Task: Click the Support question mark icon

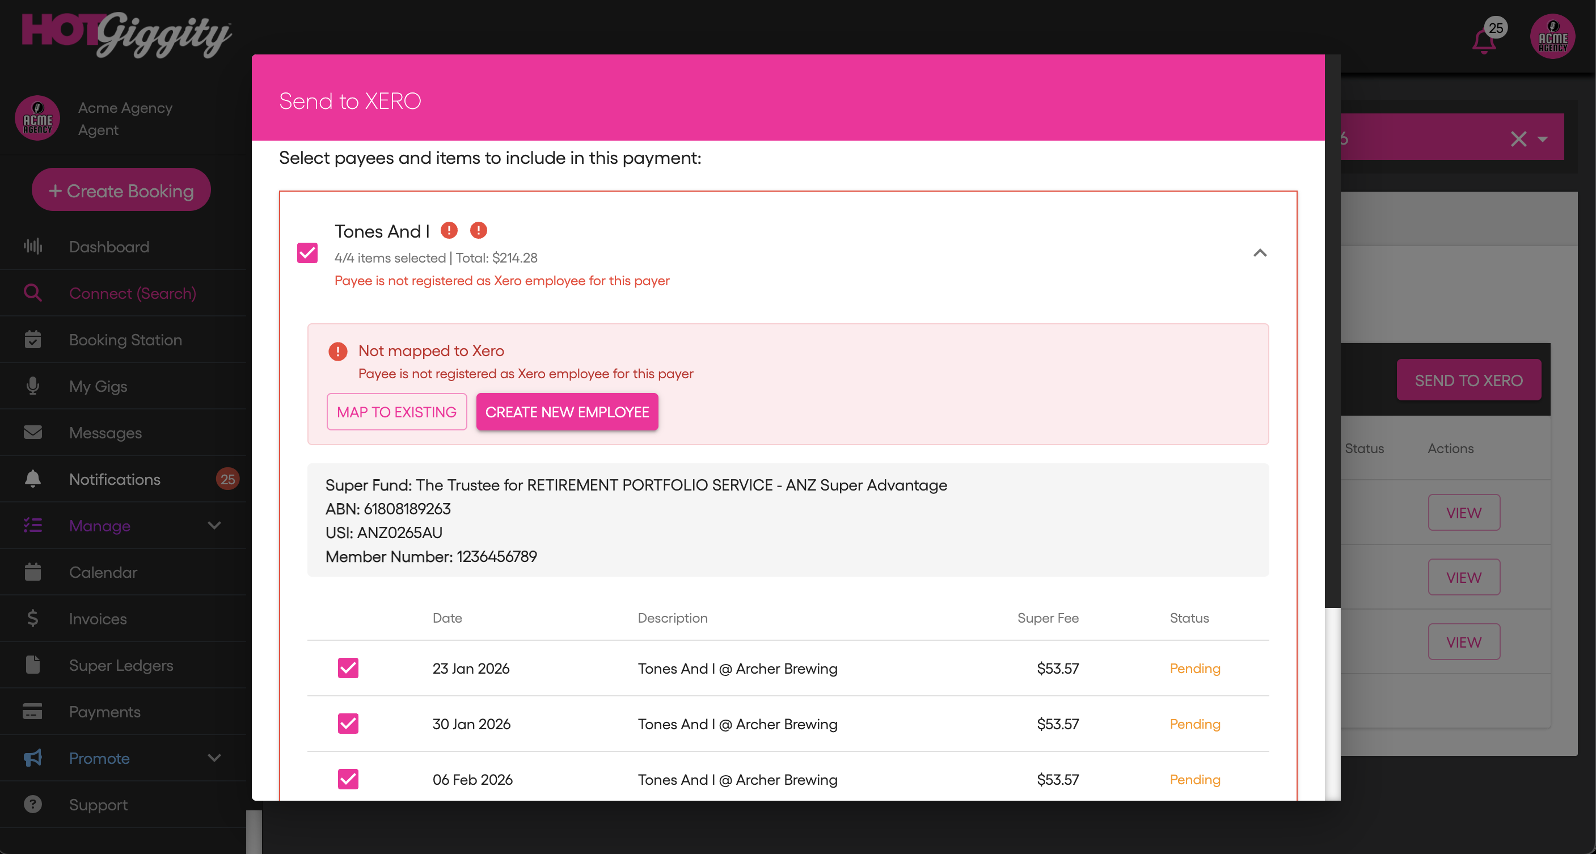Action: pyautogui.click(x=33, y=804)
